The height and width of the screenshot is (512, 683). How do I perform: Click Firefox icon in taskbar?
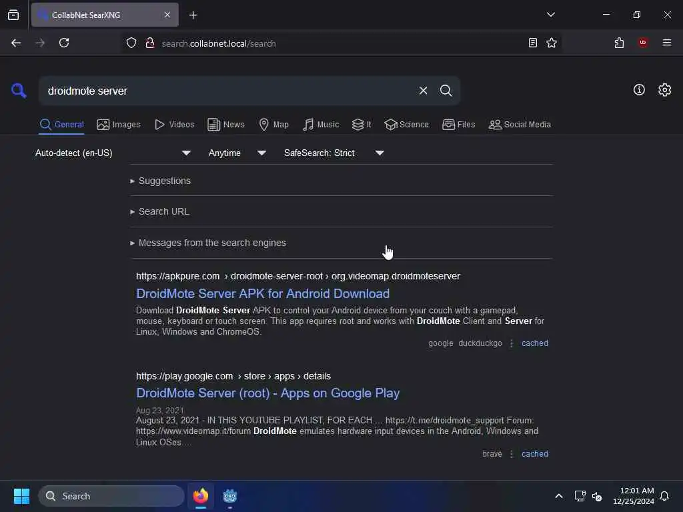click(x=201, y=496)
